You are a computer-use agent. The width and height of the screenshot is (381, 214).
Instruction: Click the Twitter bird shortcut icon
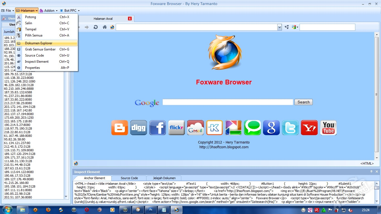coord(290,128)
